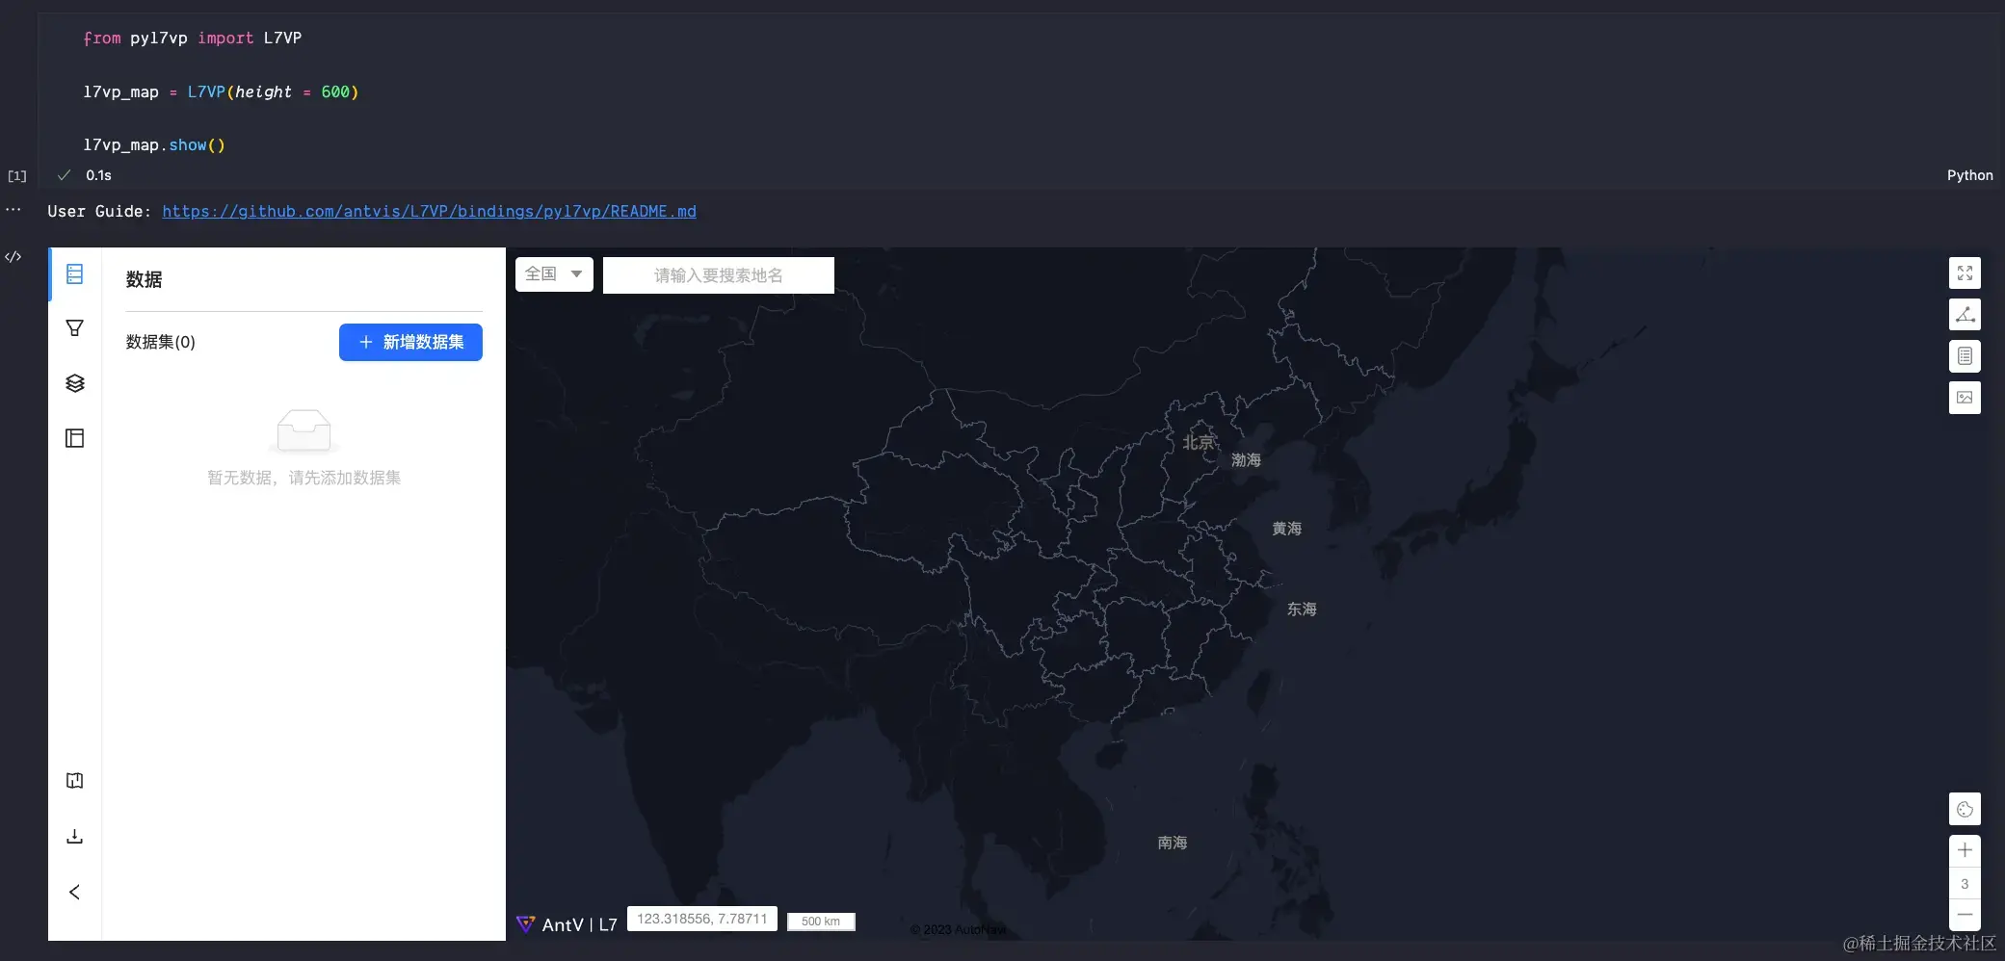Click the 新增数据集 button
Image resolution: width=2005 pixels, height=961 pixels.
(x=410, y=342)
